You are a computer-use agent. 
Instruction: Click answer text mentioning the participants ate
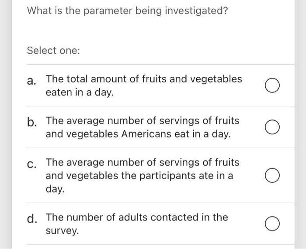pos(143,176)
